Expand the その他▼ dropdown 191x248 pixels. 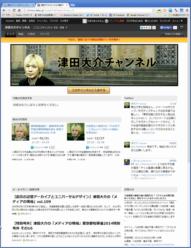(x=64, y=21)
